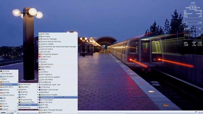Click the MENU button on the taskbar

pos(3,112)
